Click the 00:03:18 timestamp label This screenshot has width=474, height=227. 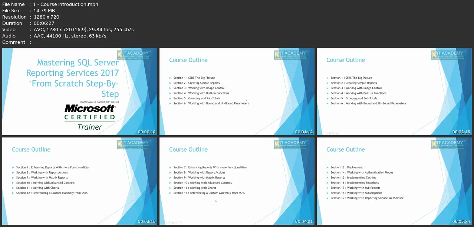pyautogui.click(x=147, y=221)
